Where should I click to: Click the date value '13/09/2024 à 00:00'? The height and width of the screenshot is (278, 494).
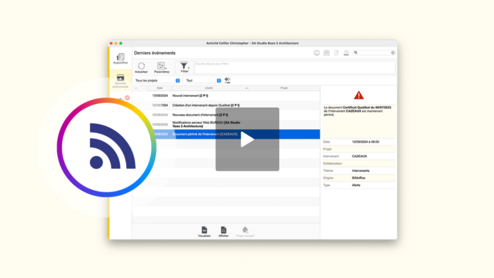[x=365, y=142]
